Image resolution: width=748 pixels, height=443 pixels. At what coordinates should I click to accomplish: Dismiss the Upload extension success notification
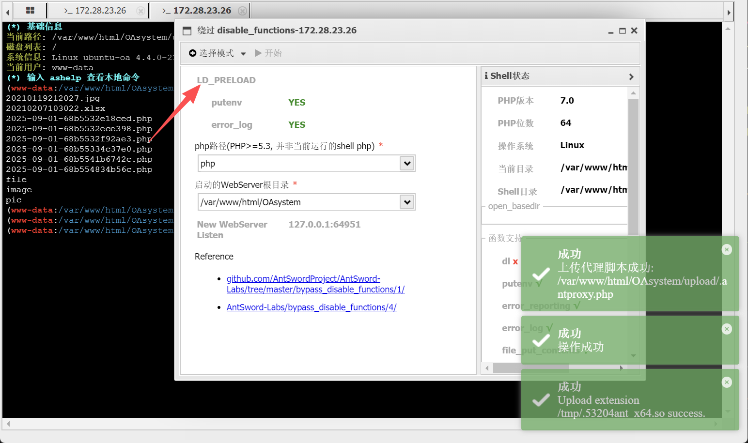tap(727, 382)
